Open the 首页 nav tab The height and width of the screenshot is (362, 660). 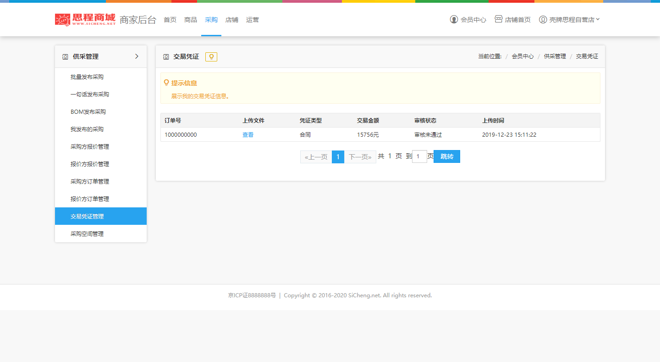pyautogui.click(x=170, y=20)
